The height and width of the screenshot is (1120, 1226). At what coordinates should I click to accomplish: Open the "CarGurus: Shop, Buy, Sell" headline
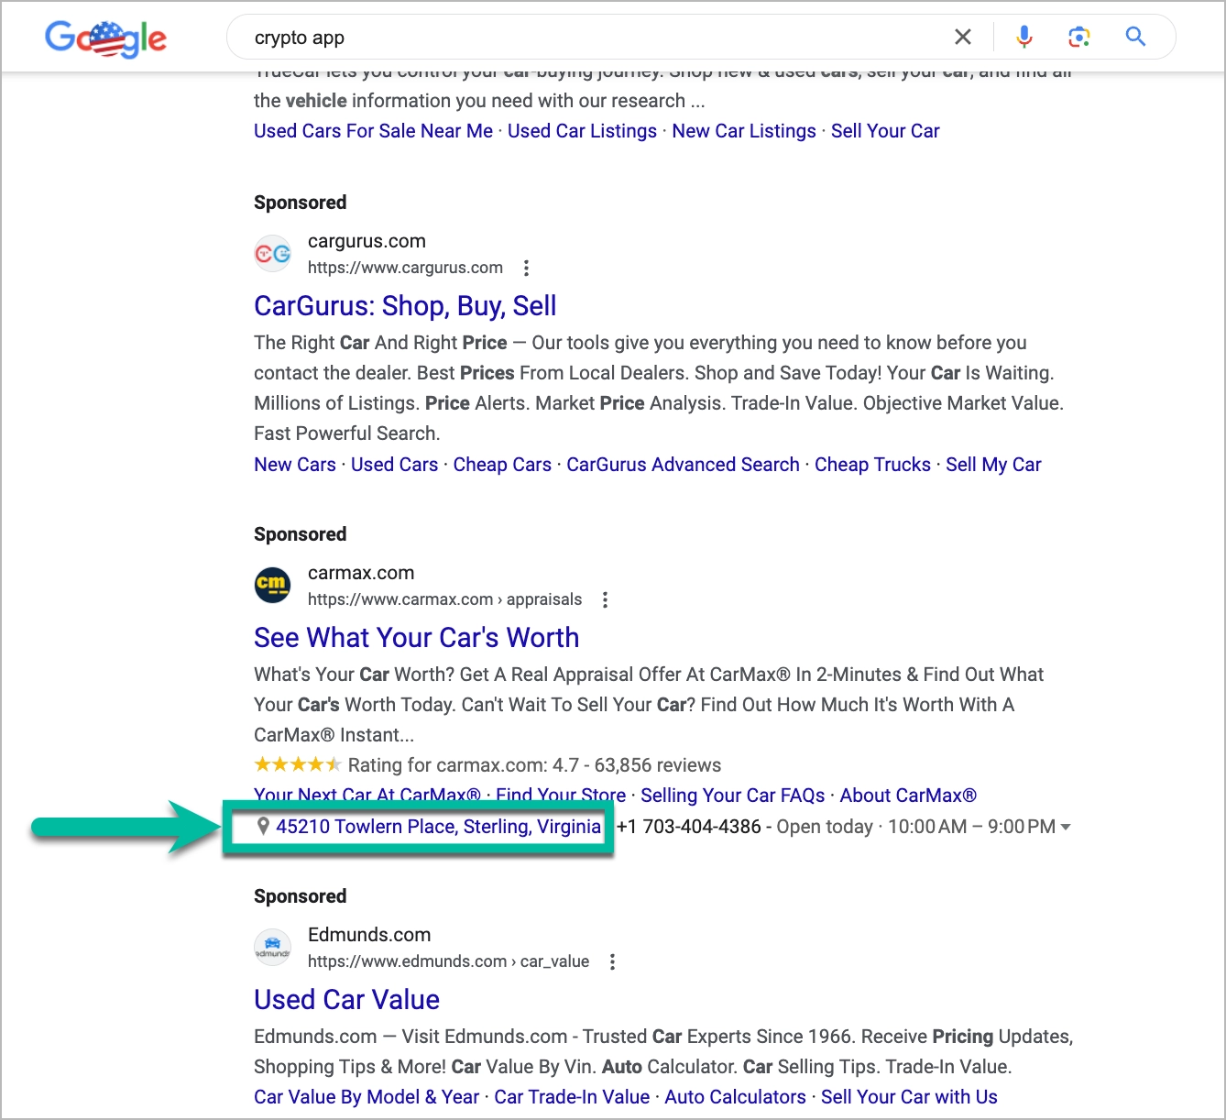tap(405, 305)
